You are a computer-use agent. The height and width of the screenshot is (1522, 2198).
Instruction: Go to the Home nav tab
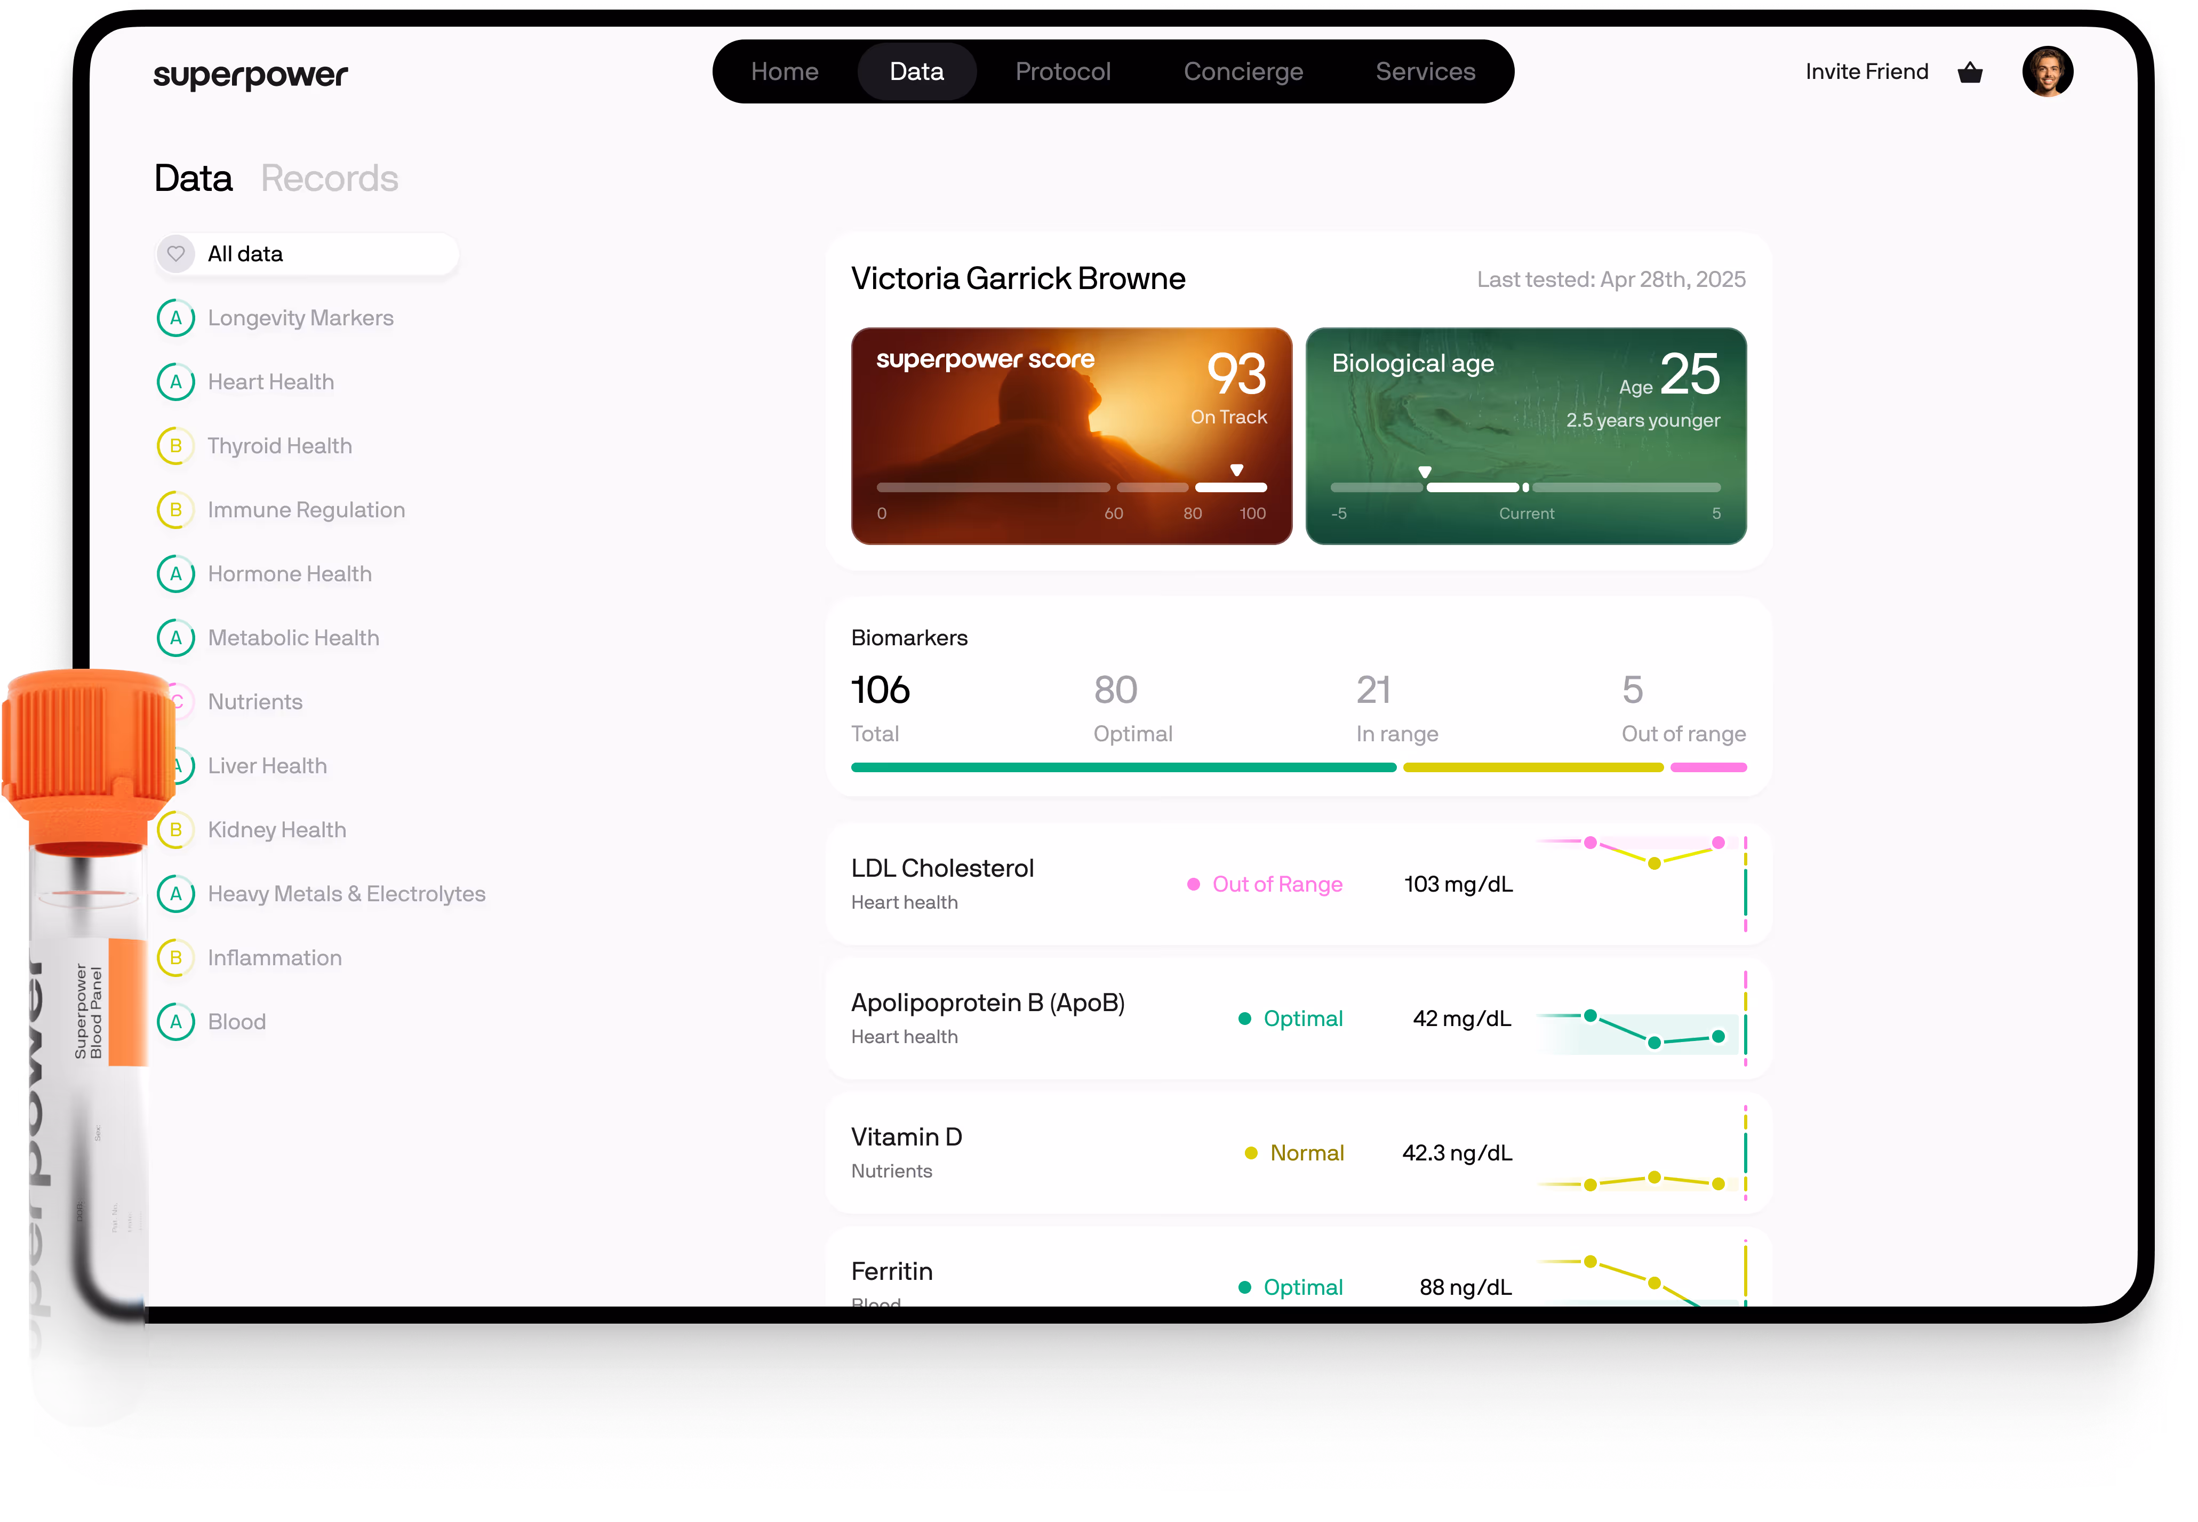click(x=784, y=73)
